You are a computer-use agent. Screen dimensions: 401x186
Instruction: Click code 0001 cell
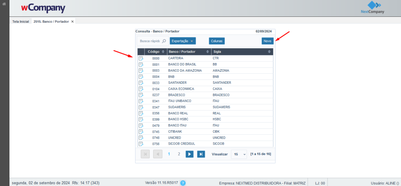pyautogui.click(x=156, y=65)
